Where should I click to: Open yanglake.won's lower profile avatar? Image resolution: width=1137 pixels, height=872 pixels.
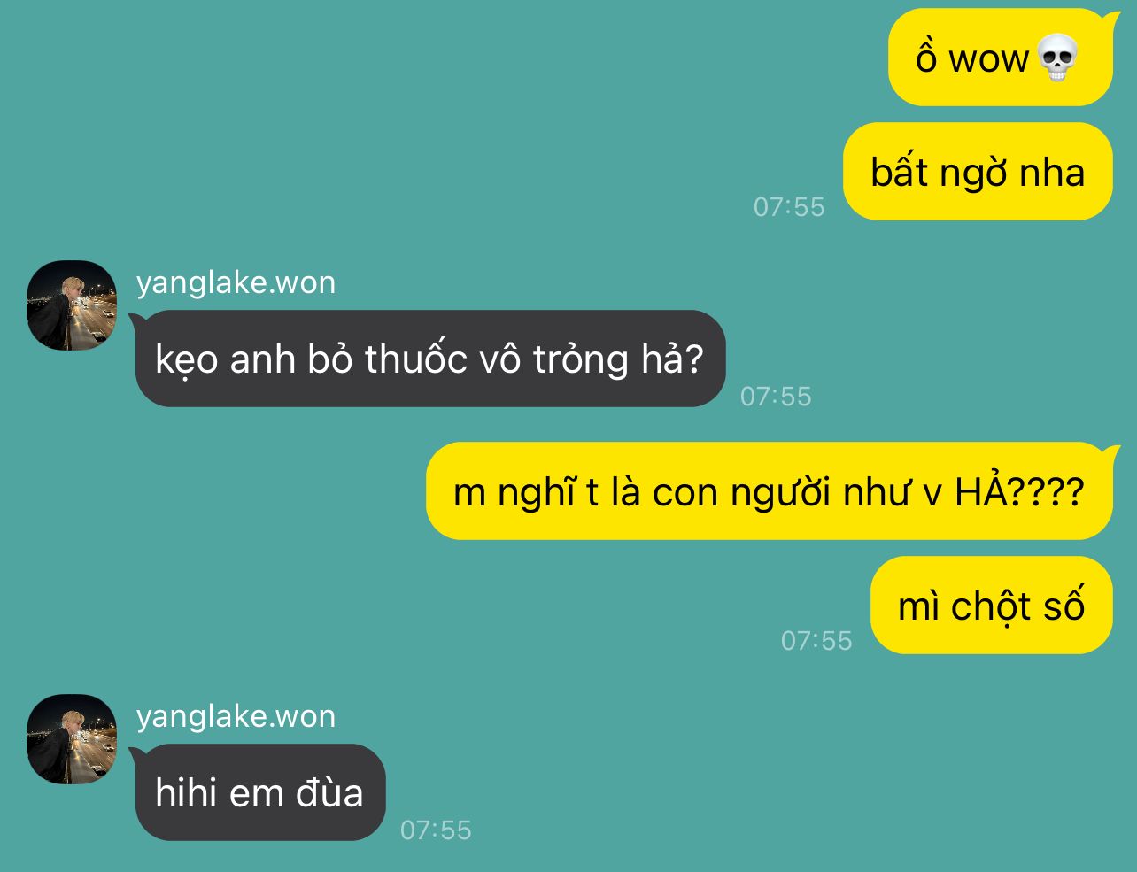coord(72,739)
